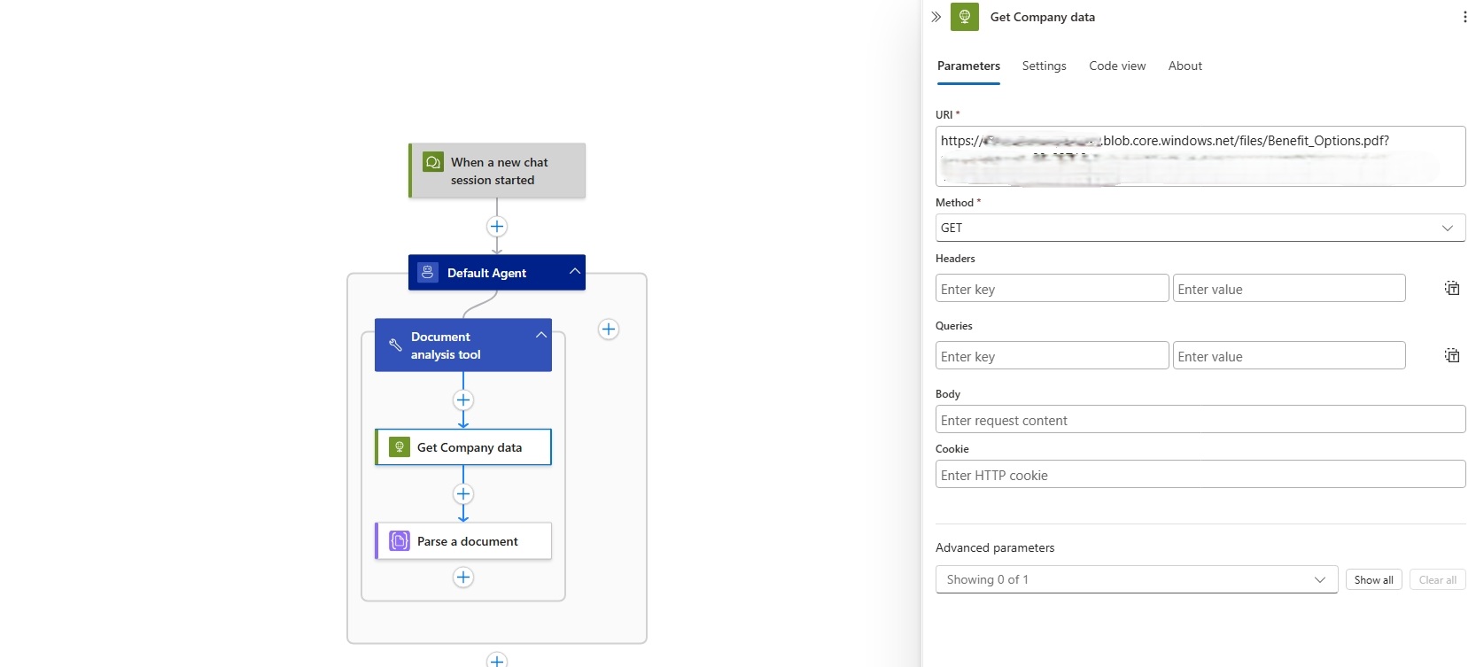Viewport: 1476px width, 667px height.
Task: Delete the Queries key-value row
Action: [1452, 355]
